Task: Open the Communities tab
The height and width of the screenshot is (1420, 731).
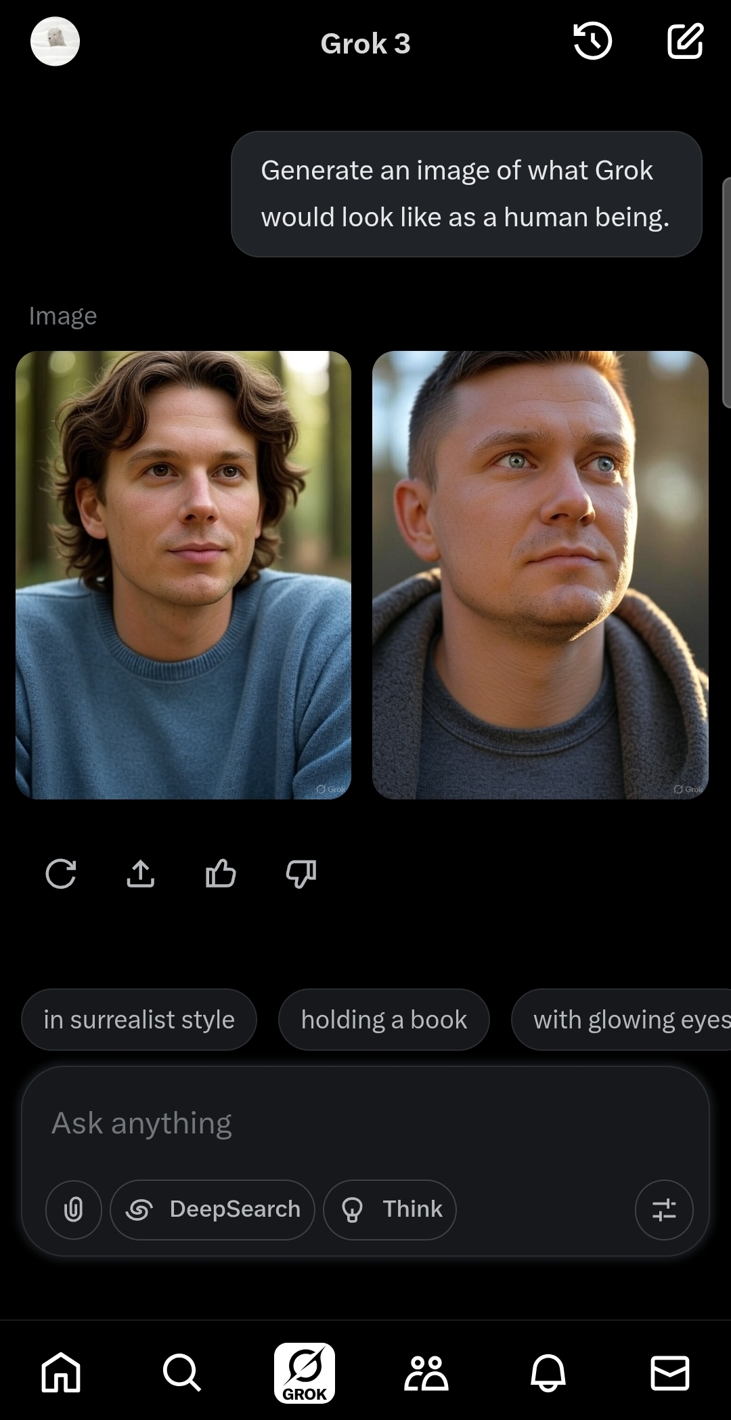Action: [426, 1373]
